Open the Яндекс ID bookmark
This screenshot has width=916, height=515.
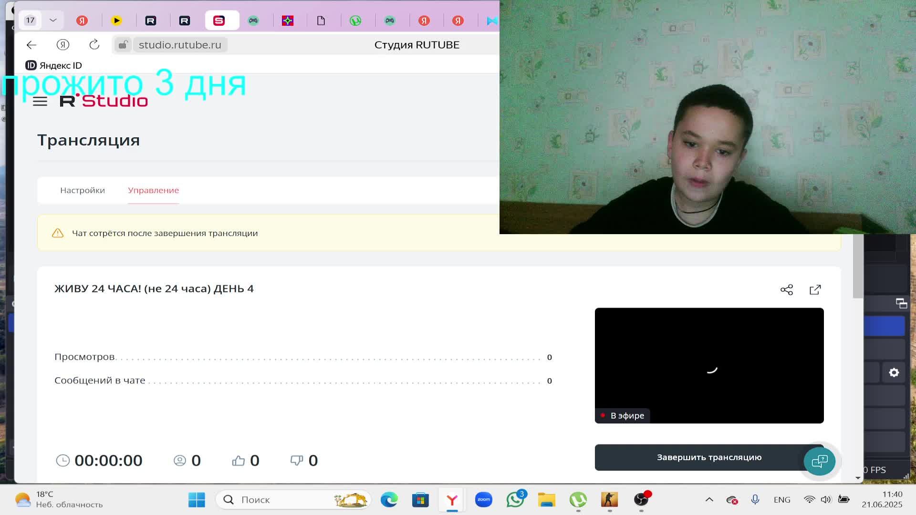click(53, 65)
